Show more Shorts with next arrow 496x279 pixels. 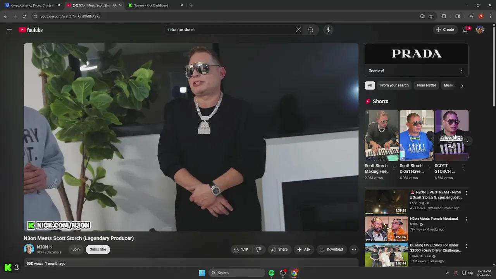point(467,141)
